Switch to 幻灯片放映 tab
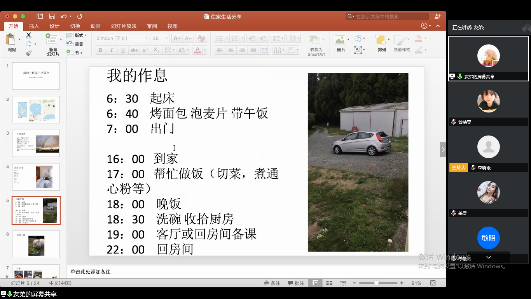 (124, 26)
